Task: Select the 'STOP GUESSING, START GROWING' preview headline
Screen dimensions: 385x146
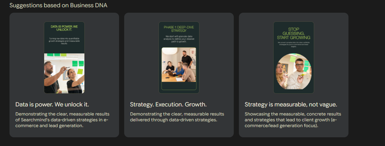Action: click(x=294, y=33)
